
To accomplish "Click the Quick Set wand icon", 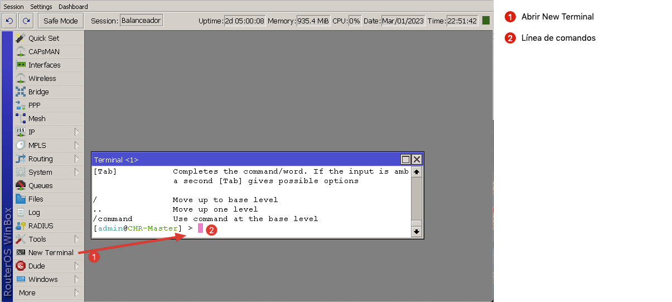I will click(x=21, y=38).
